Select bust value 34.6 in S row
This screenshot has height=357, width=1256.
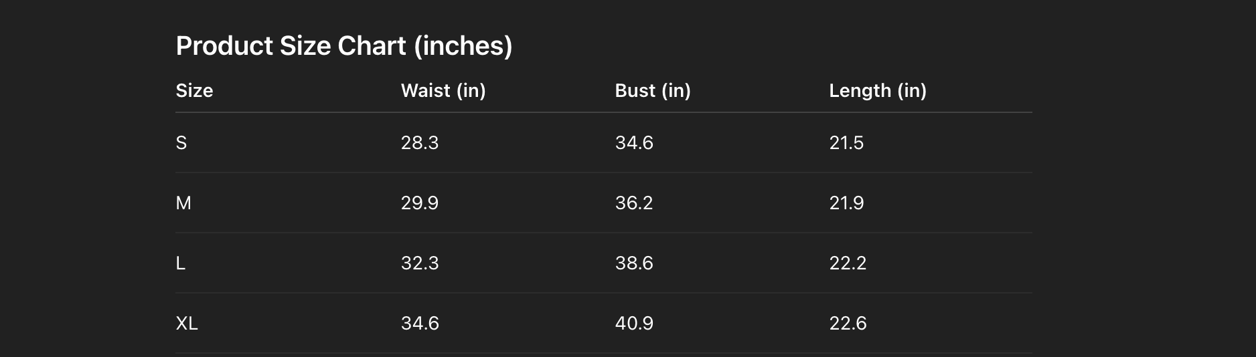(x=633, y=143)
